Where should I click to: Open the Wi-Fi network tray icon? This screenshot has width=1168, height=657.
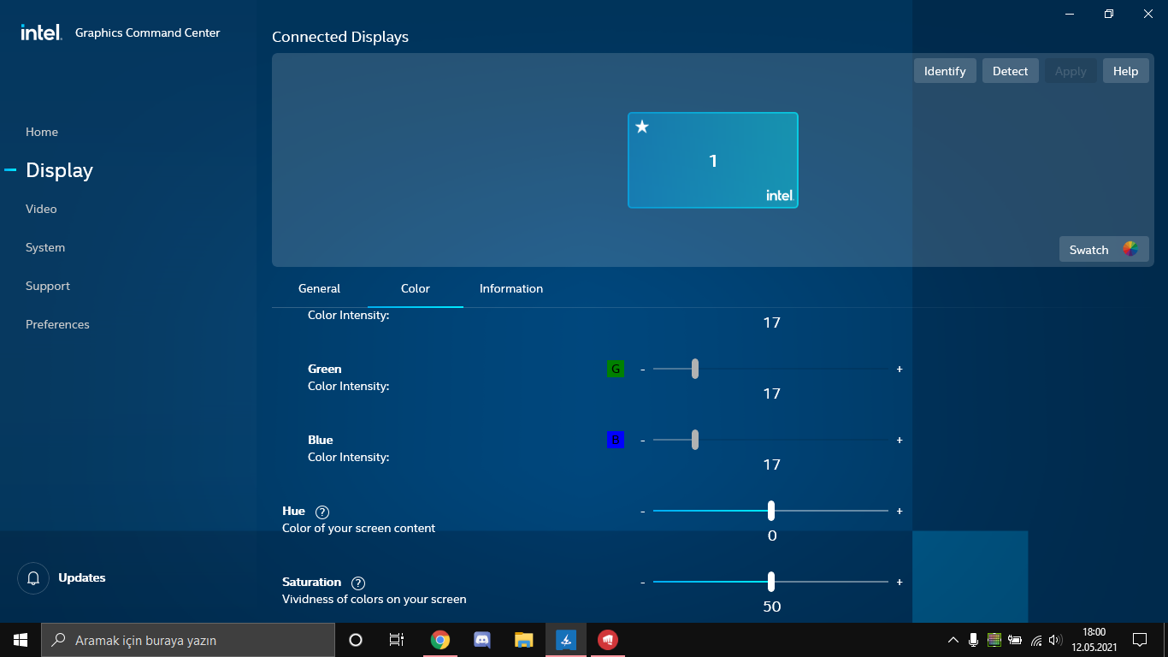(x=1036, y=640)
